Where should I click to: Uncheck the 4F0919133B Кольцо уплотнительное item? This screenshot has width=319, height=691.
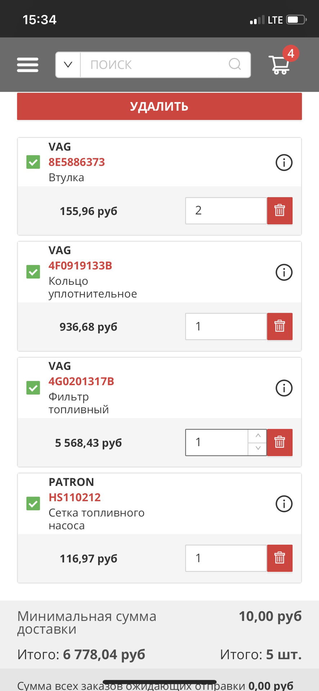(33, 272)
